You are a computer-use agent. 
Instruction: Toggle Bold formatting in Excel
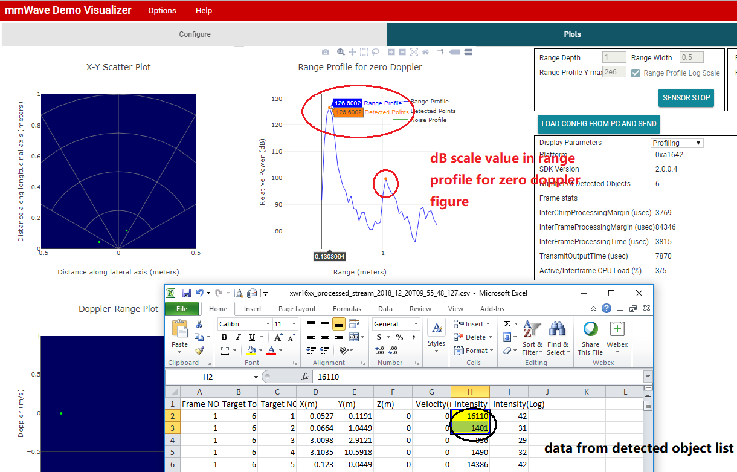224,337
